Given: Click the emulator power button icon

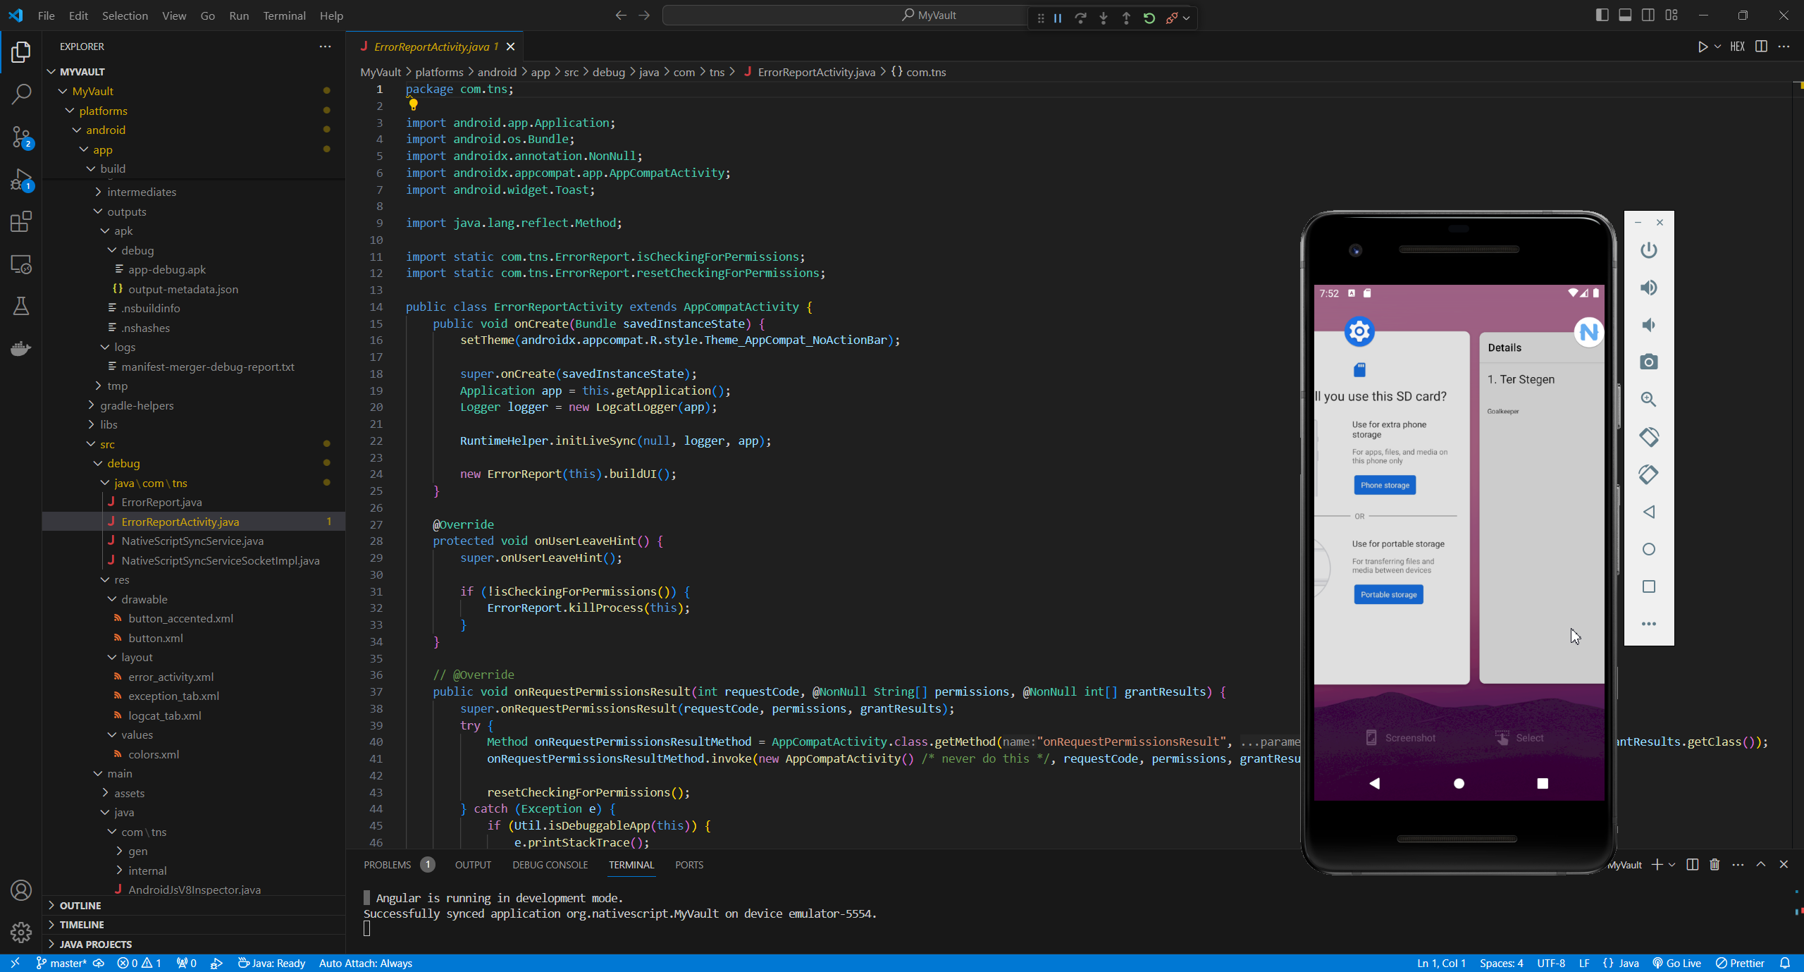Looking at the screenshot, I should click(1648, 250).
